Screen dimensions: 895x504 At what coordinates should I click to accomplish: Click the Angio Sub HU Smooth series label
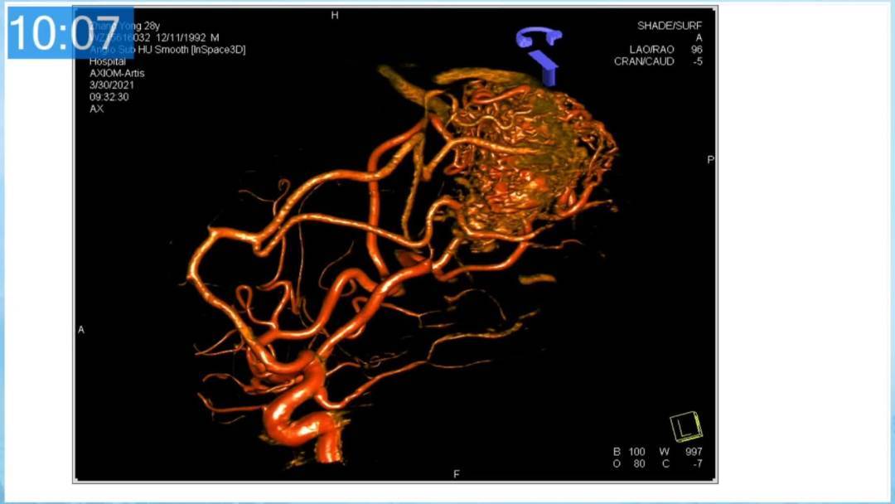tap(167, 50)
